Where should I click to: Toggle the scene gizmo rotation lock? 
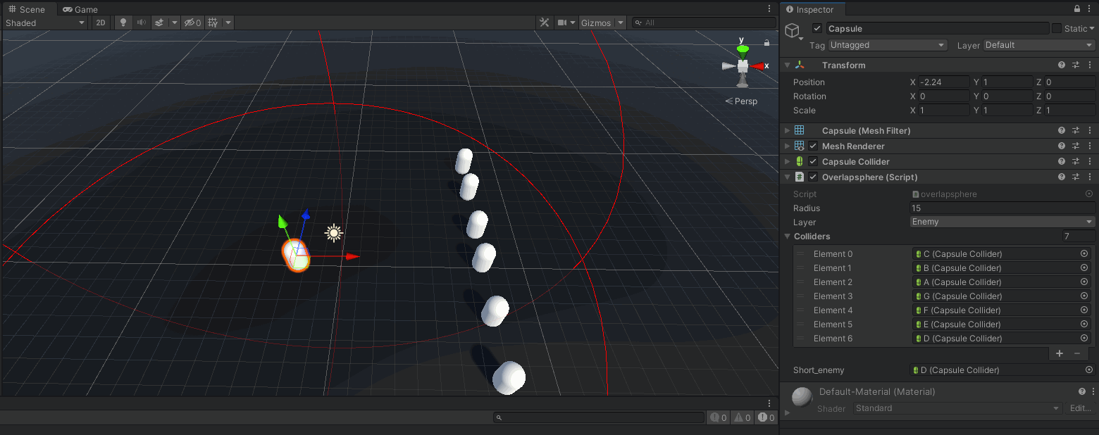tap(766, 43)
